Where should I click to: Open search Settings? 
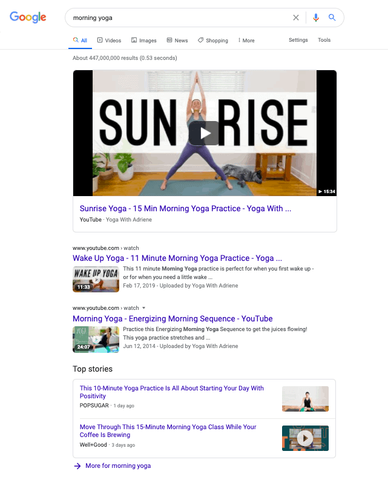pyautogui.click(x=298, y=40)
